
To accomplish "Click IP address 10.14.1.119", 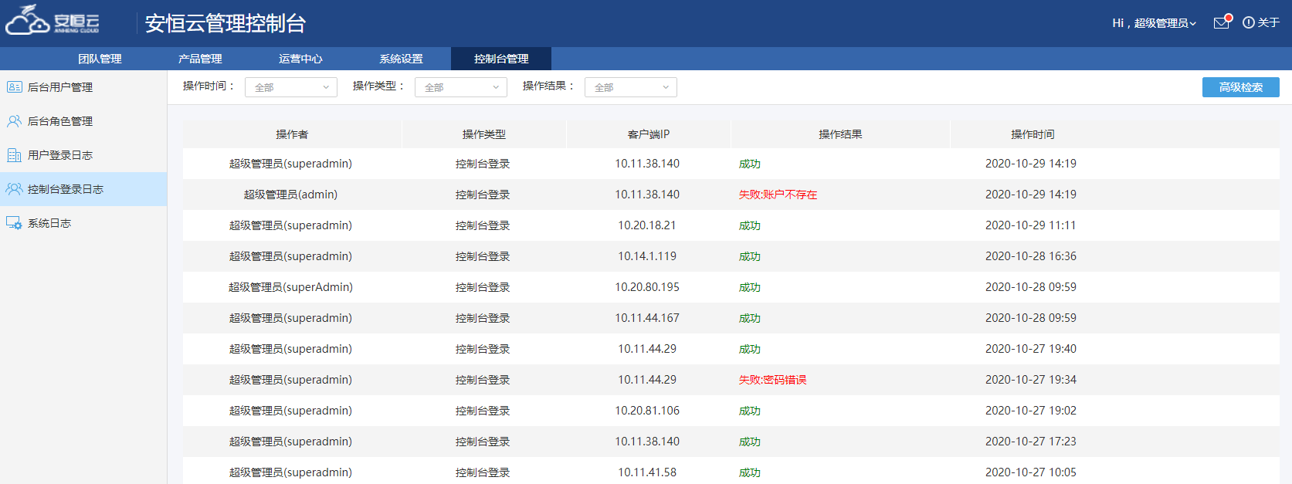I will pyautogui.click(x=647, y=256).
